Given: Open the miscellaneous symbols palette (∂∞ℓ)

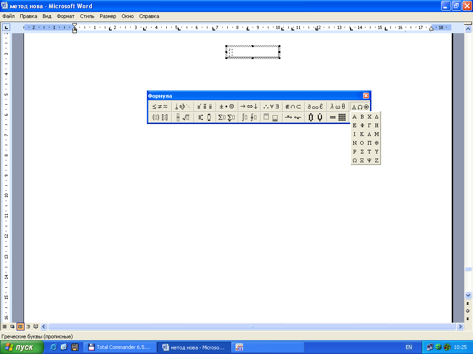Looking at the screenshot, I should click(315, 106).
